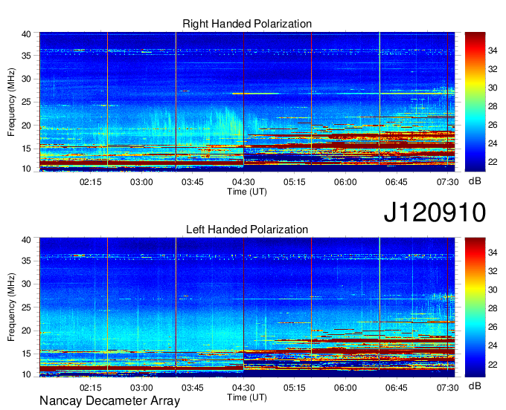Select the large "J120910" date label

click(435, 212)
